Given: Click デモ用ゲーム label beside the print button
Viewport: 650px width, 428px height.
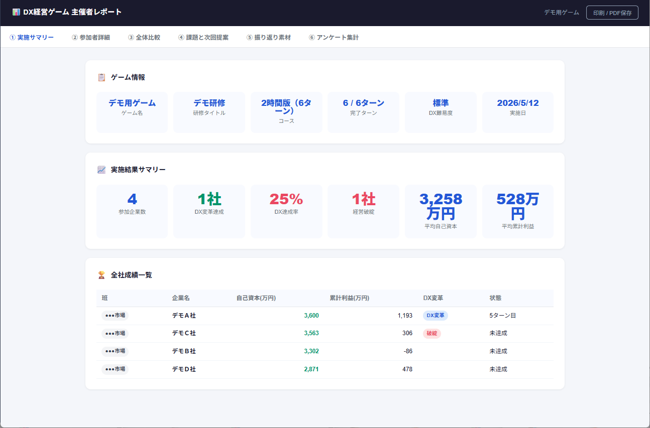Looking at the screenshot, I should (562, 13).
